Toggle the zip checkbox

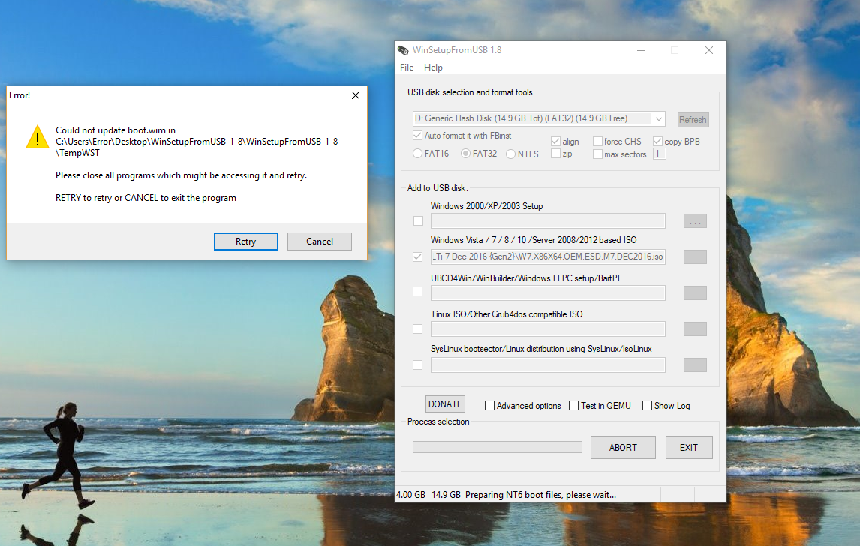[x=555, y=154]
